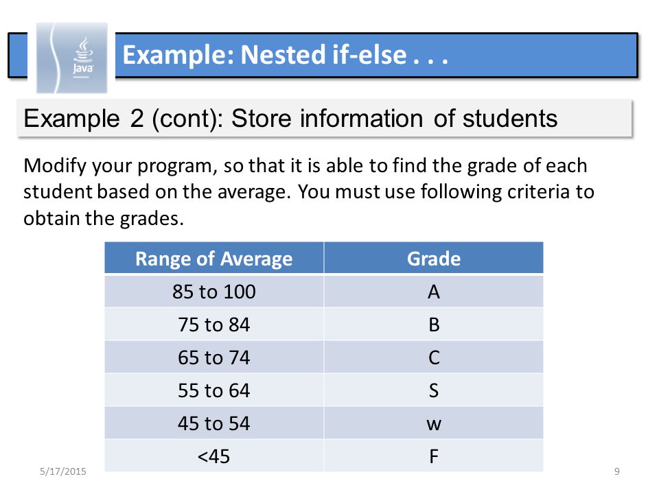Click the date '5/17/2015' in footer
659x494 pixels.
[63, 471]
